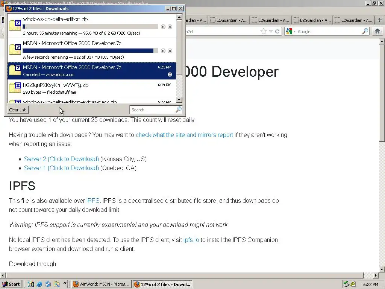Click the folder-with-magnifier quick launch icon
385x289 pixels.
tap(56, 284)
